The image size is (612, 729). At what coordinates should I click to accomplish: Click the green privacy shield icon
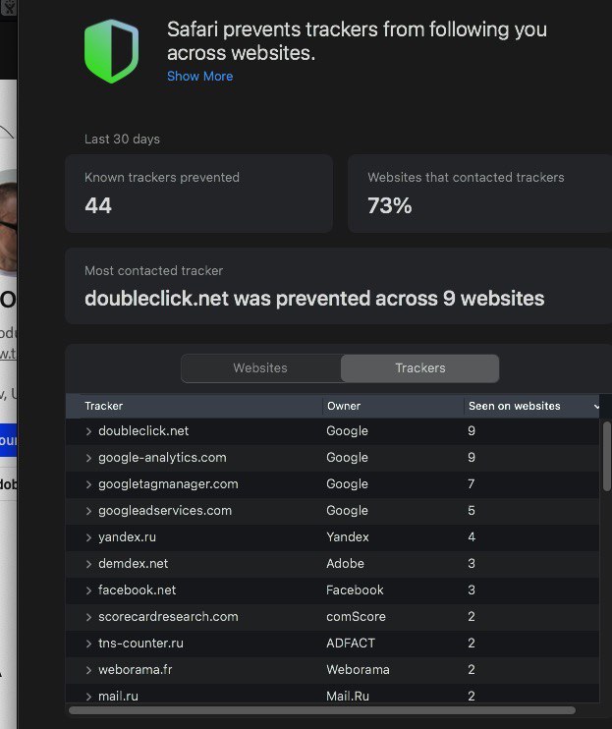[x=112, y=51]
